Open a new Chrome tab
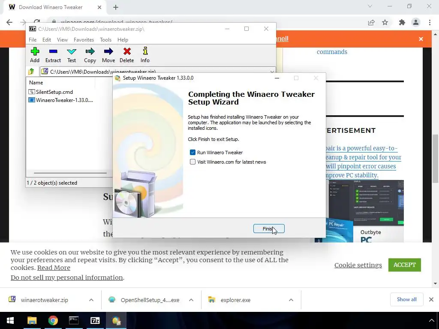 pyautogui.click(x=116, y=7)
